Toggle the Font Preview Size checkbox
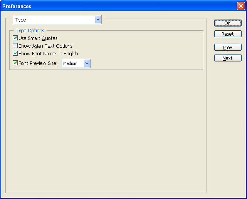The height and width of the screenshot is (199, 247). click(x=15, y=63)
